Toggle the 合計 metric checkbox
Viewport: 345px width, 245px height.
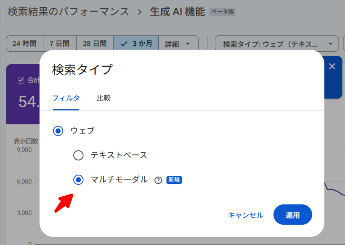pyautogui.click(x=21, y=80)
